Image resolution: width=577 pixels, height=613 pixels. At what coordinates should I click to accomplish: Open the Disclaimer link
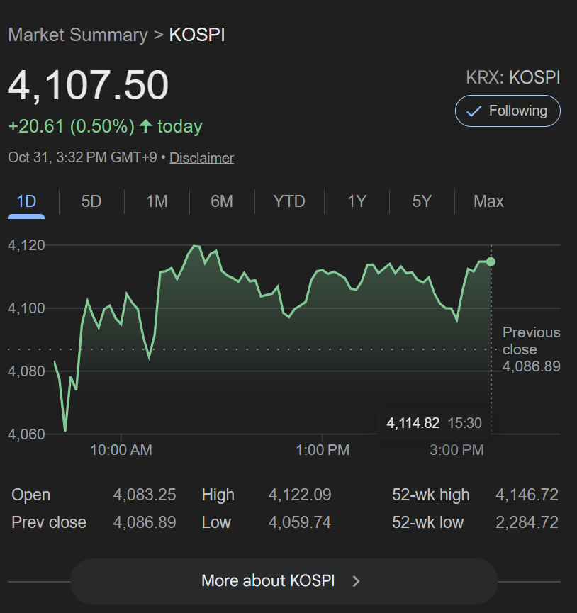tap(201, 157)
